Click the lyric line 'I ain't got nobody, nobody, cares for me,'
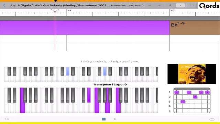The width and height of the screenshot is (220, 124). (x=110, y=61)
